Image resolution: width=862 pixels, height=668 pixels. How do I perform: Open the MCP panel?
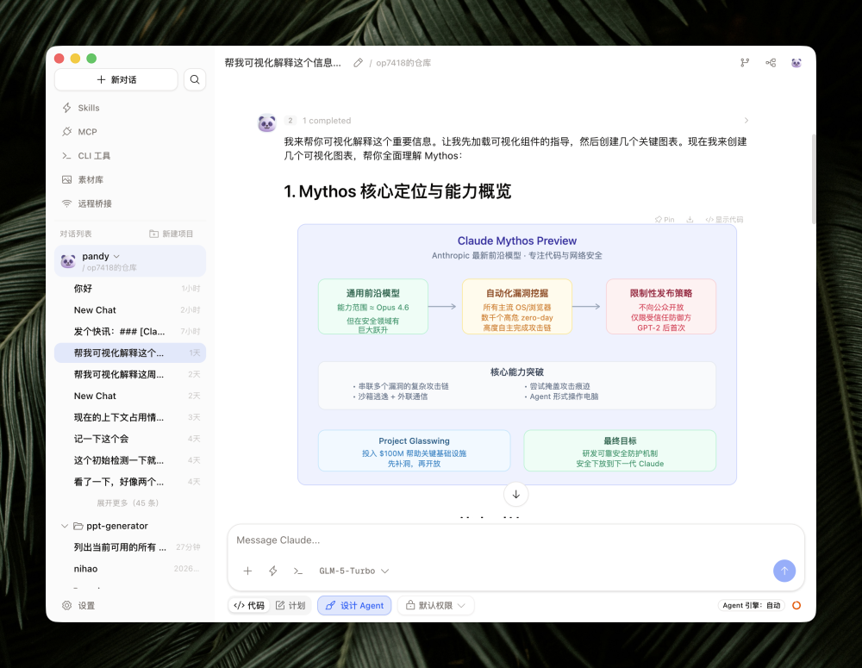[x=85, y=131]
